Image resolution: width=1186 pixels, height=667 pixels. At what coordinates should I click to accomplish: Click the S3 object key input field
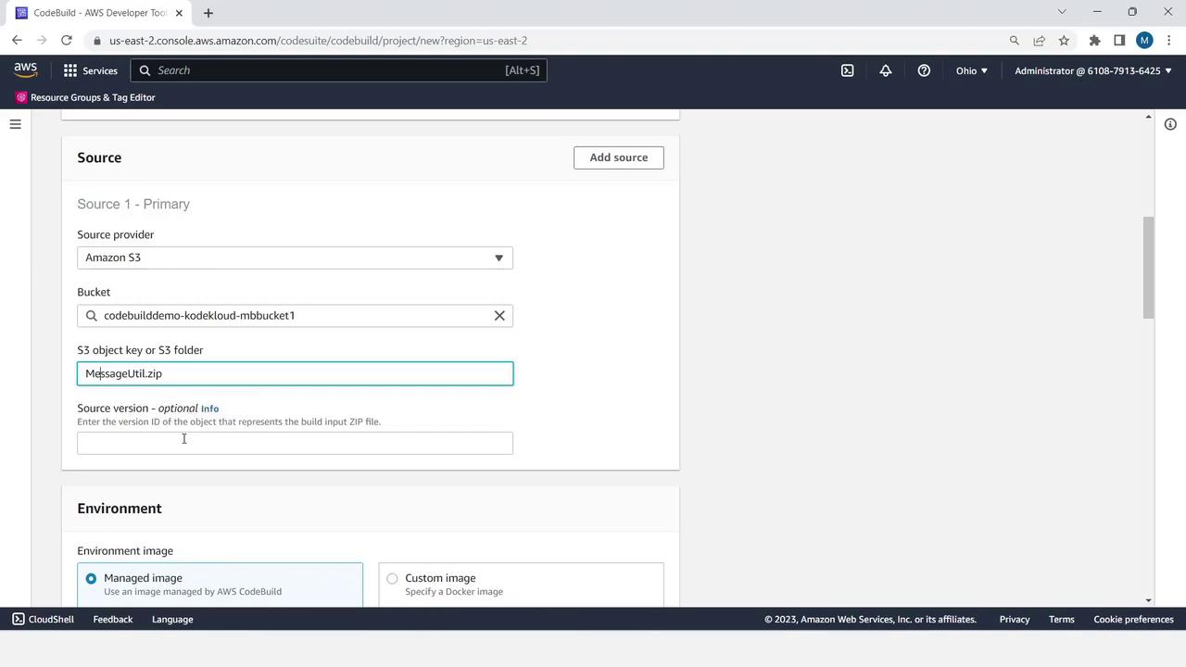coord(295,373)
